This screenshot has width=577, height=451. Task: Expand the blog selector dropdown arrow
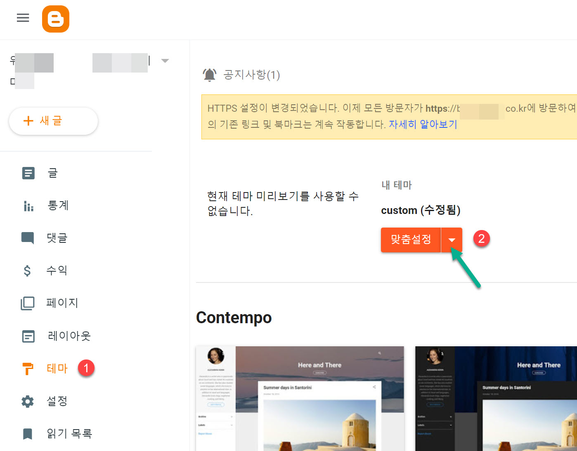(x=165, y=61)
